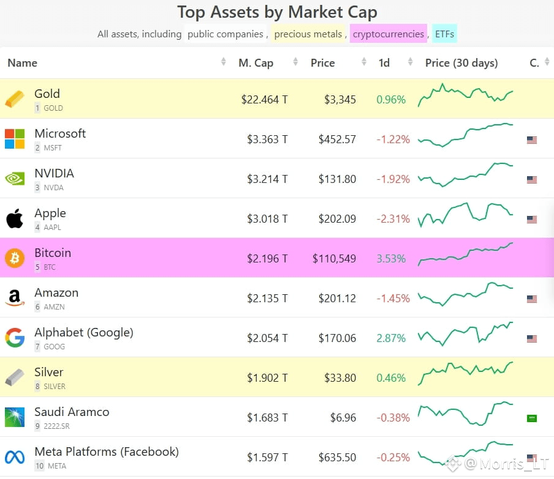Click the Alphabet Google logo
The image size is (554, 479).
15,338
